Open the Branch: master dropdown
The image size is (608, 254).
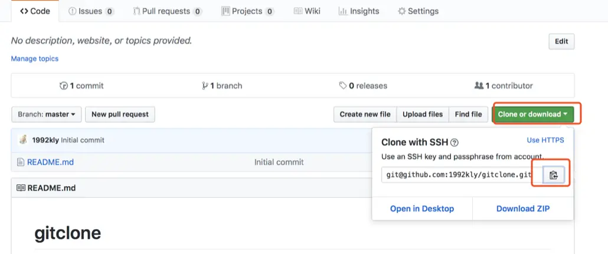pyautogui.click(x=46, y=114)
